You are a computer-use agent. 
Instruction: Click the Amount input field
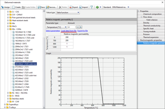click(x=71, y=27)
